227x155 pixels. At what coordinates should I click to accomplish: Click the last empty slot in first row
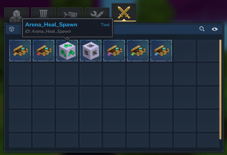tap(208, 50)
